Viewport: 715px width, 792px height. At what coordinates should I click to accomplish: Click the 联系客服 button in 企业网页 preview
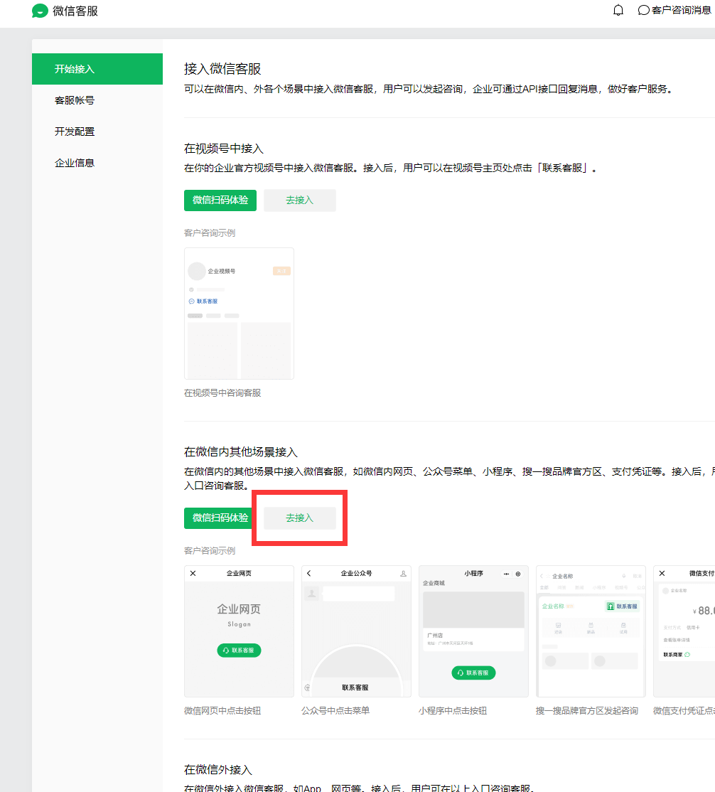[x=239, y=650]
